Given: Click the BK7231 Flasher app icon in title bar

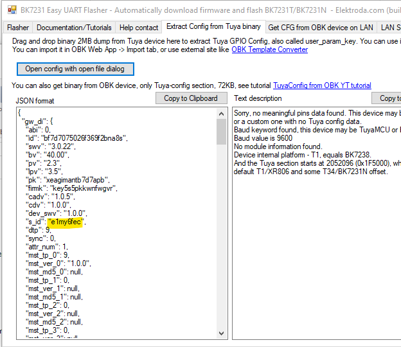Looking at the screenshot, I should (12, 10).
